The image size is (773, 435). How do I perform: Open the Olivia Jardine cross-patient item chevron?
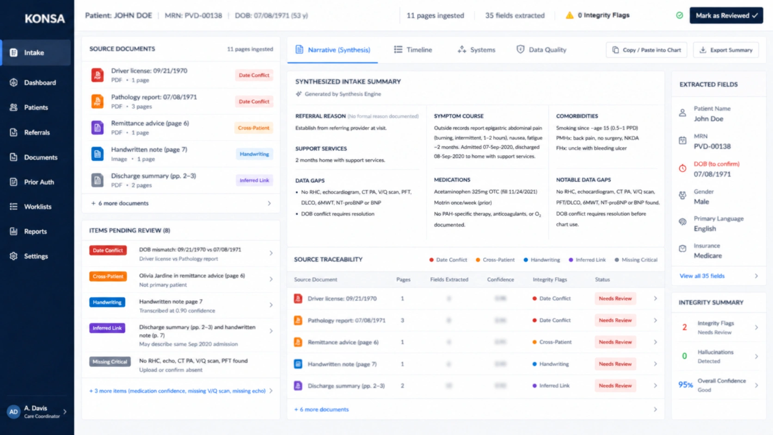point(271,279)
